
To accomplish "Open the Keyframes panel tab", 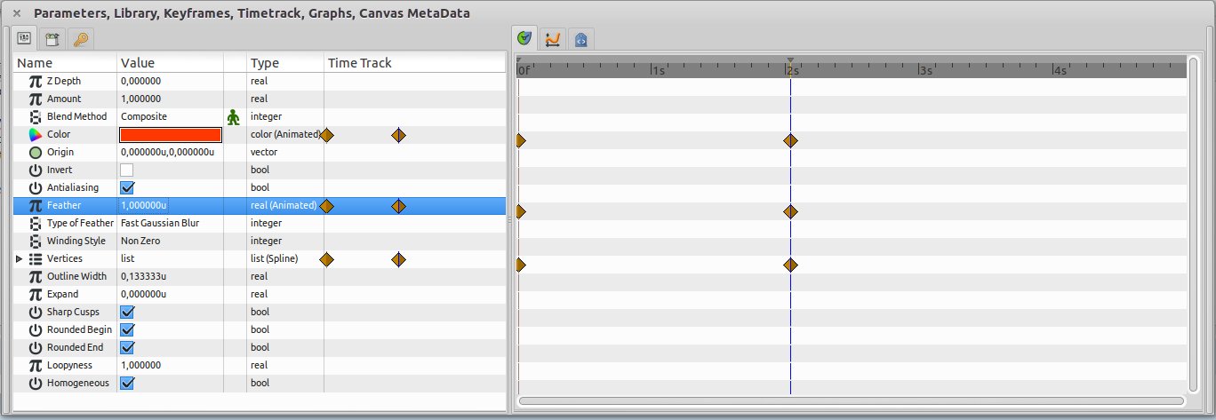I will [81, 39].
